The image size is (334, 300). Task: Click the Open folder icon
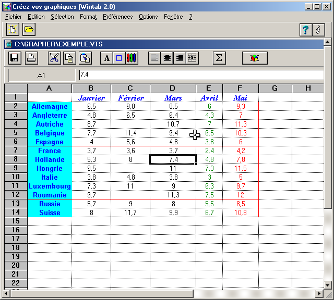[x=29, y=30]
